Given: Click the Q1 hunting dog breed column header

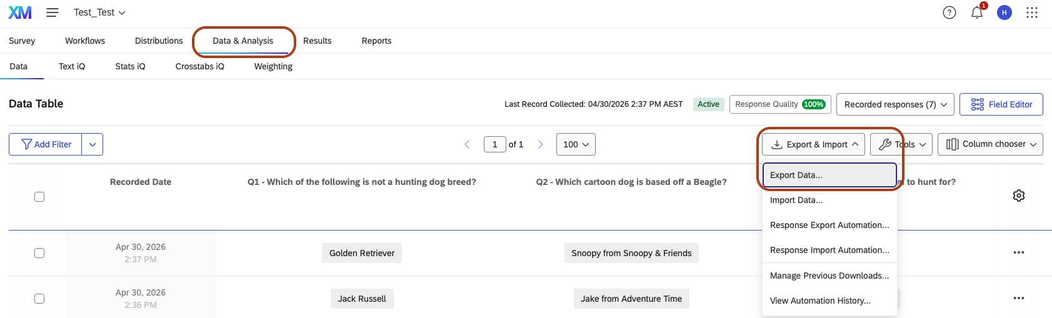Looking at the screenshot, I should coord(362,182).
